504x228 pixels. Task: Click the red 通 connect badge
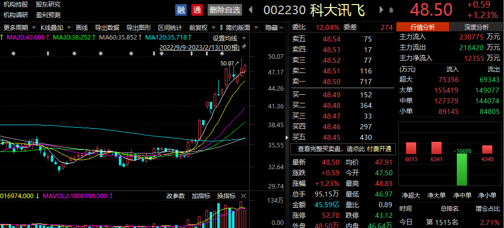[x=197, y=10]
